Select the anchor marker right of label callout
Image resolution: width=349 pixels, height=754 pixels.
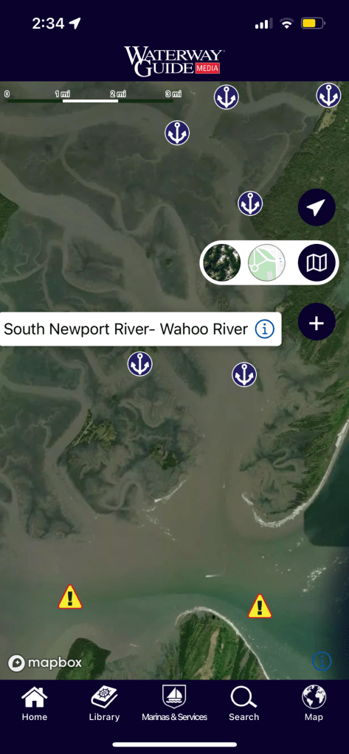(244, 374)
